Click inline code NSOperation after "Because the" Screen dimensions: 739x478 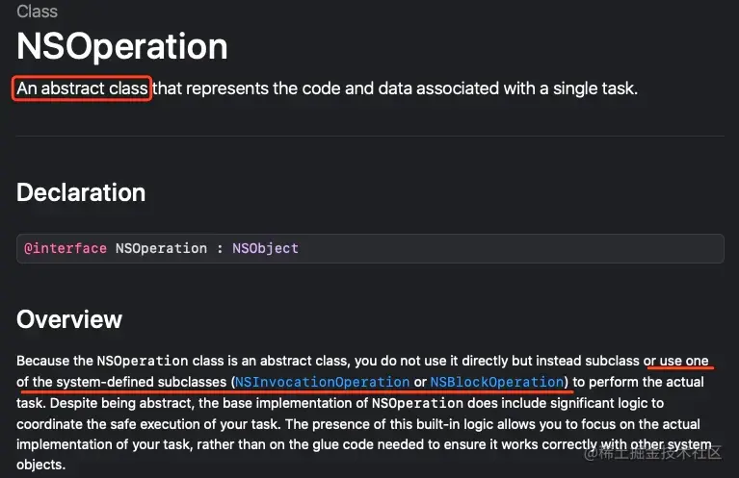[143, 361]
